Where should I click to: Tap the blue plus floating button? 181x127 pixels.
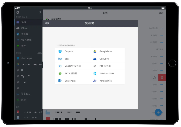158,112
